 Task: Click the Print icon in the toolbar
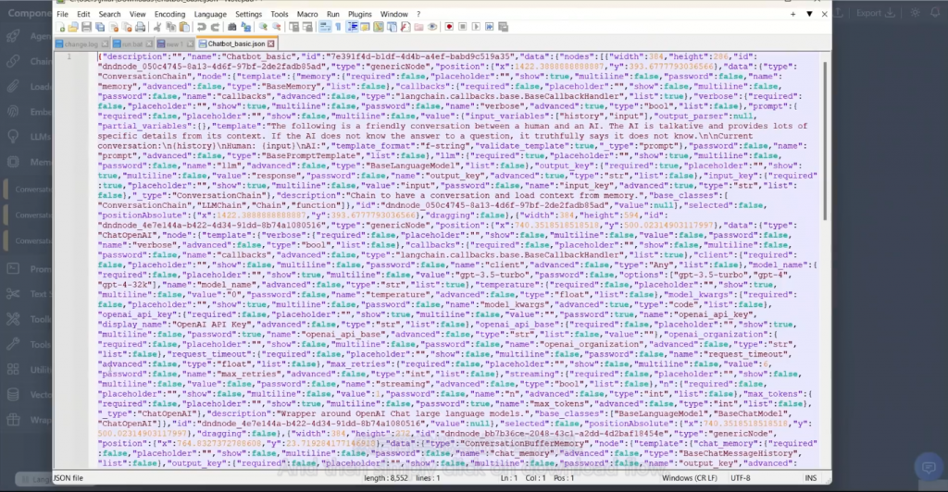click(x=140, y=27)
